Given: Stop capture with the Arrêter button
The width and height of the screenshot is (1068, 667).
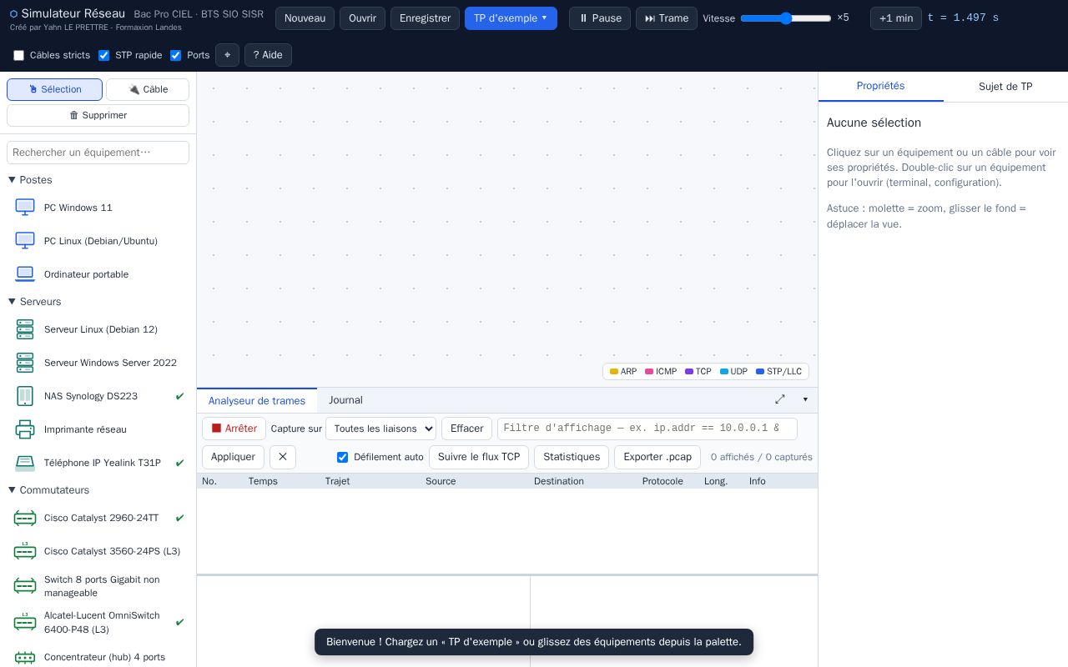Looking at the screenshot, I should (x=234, y=429).
